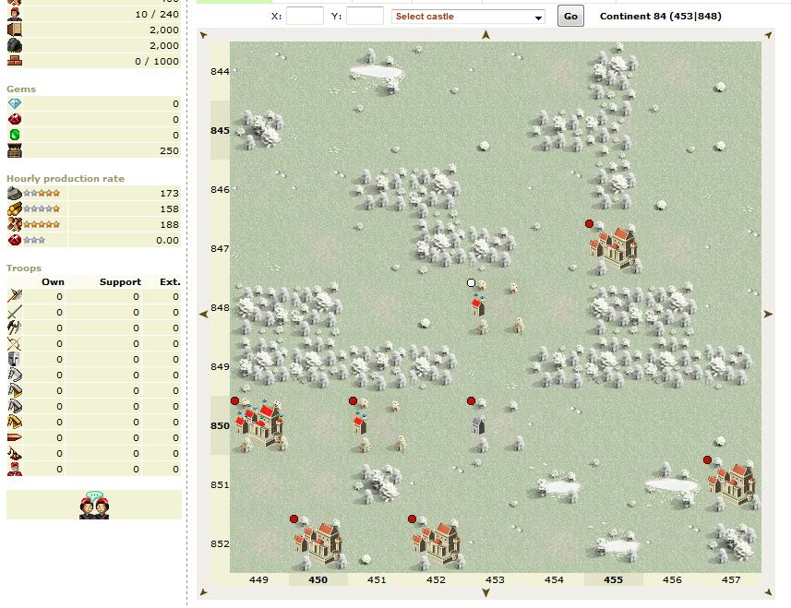
Task: Click the 'Own' column header
Action: tap(53, 281)
